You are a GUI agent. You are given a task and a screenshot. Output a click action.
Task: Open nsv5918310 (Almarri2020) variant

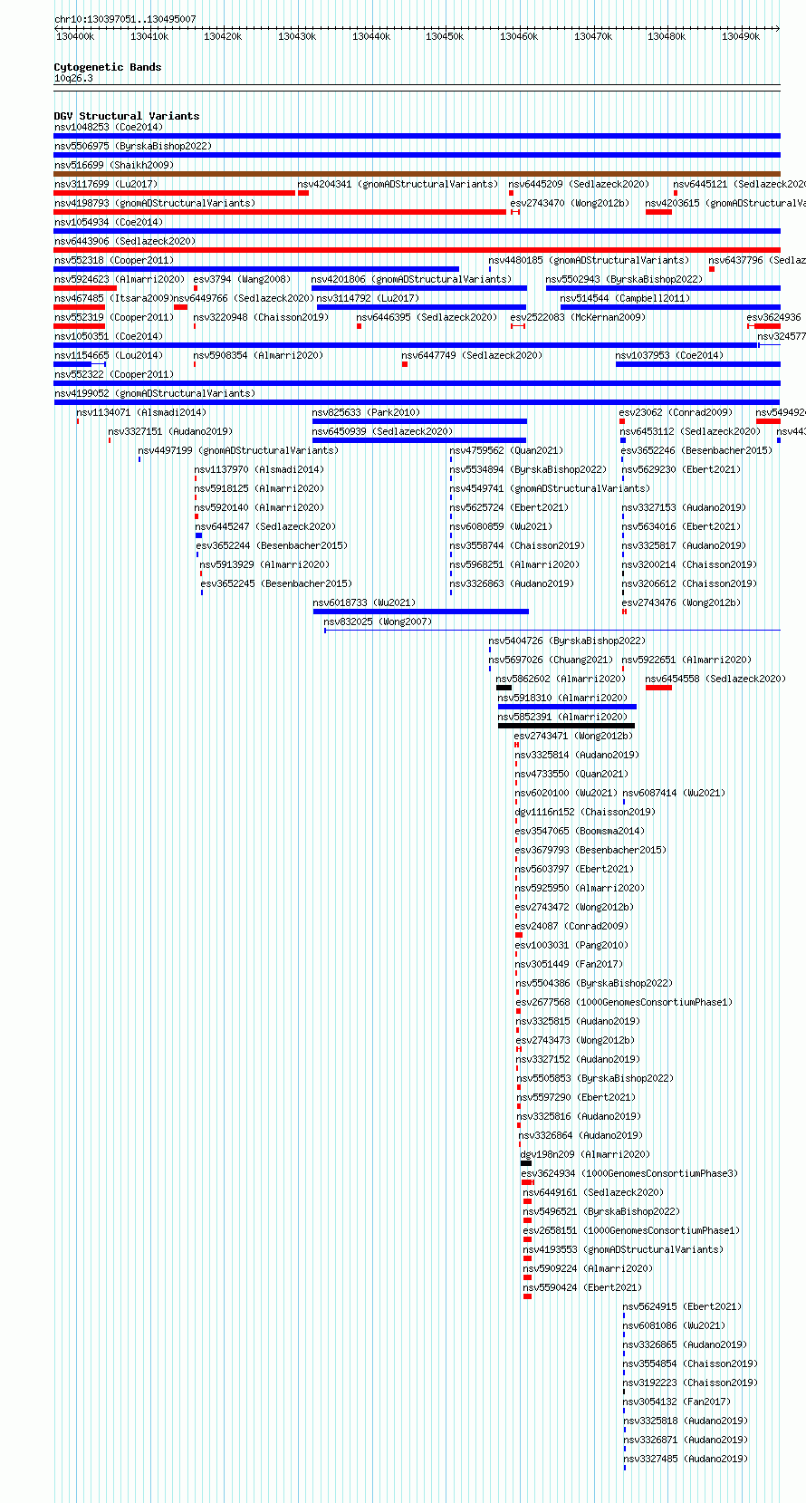point(562,698)
